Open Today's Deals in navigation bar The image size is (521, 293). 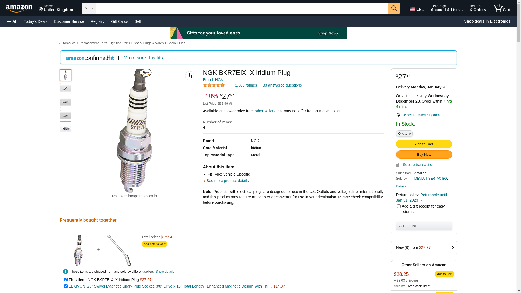[36, 21]
